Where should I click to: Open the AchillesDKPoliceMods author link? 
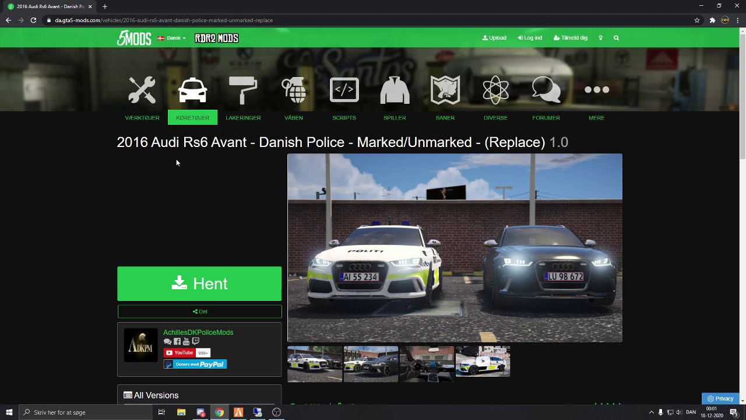pos(198,332)
